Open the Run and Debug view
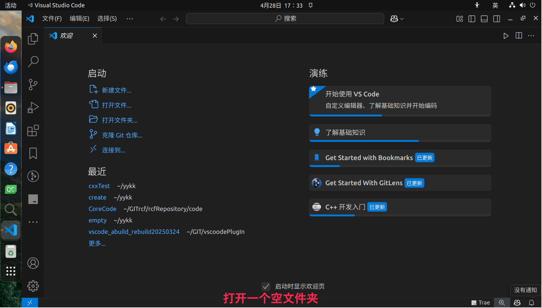 [x=33, y=108]
